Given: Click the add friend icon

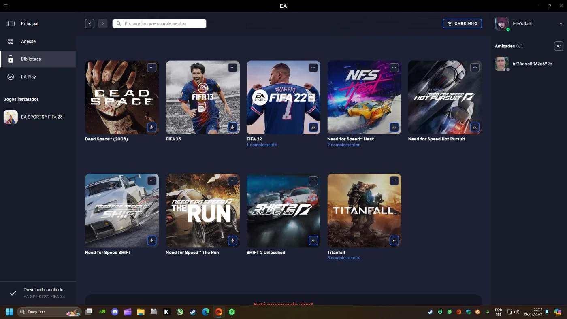Looking at the screenshot, I should pos(558,46).
